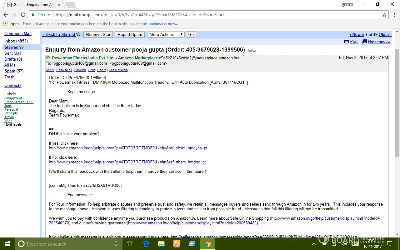Open File Explorer from the taskbar
This screenshot has height=250, width=400.
tap(161, 244)
